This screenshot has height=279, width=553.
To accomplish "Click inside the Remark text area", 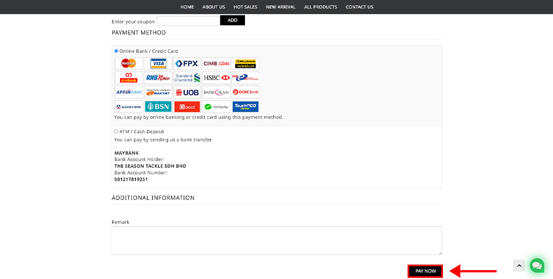I will point(277,240).
